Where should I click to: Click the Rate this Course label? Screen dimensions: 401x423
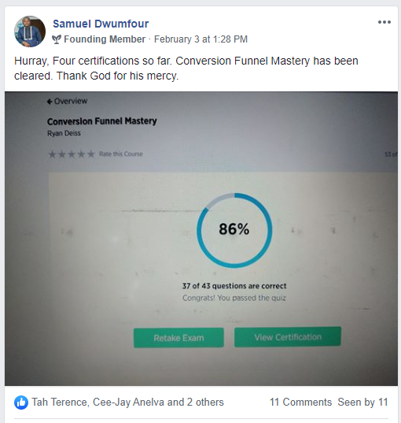tap(121, 154)
